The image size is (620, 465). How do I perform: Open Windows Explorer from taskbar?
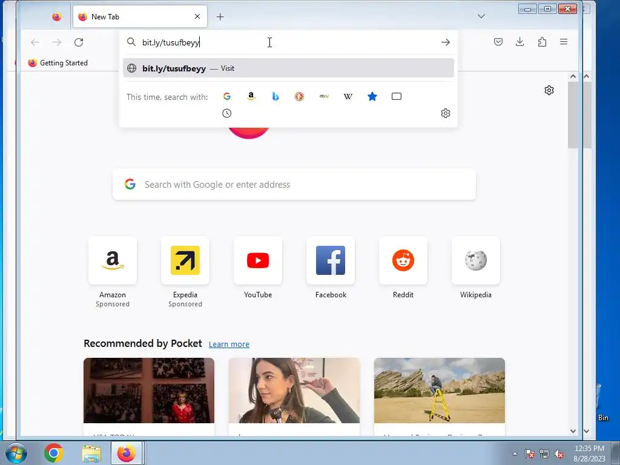(91, 453)
